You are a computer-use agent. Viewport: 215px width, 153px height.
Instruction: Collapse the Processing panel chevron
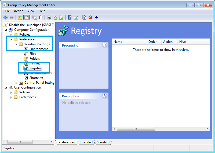pyautogui.click(x=105, y=45)
